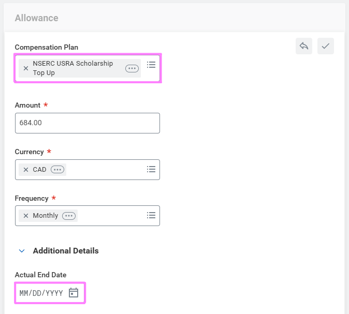Select the CAD chip label
The image size is (349, 314).
(x=39, y=170)
